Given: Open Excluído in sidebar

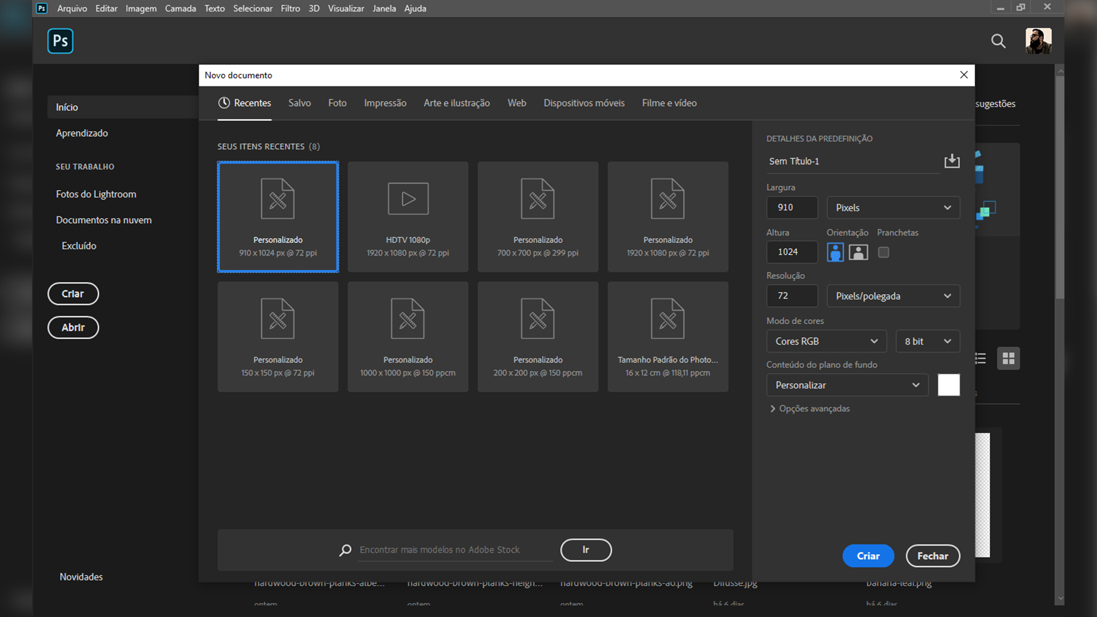Looking at the screenshot, I should (x=79, y=246).
